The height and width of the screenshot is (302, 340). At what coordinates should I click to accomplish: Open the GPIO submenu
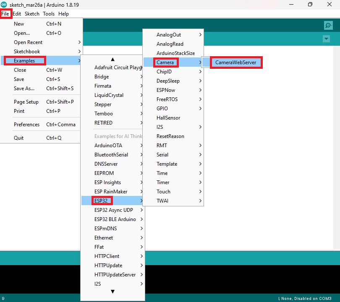(173, 109)
